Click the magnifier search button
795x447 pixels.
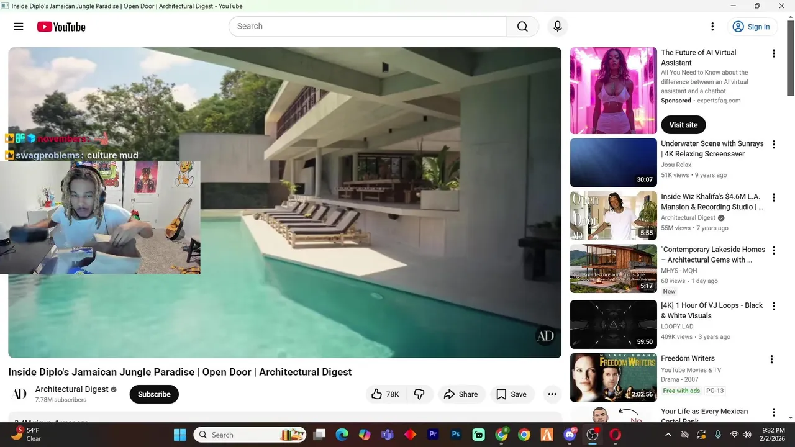[522, 27]
